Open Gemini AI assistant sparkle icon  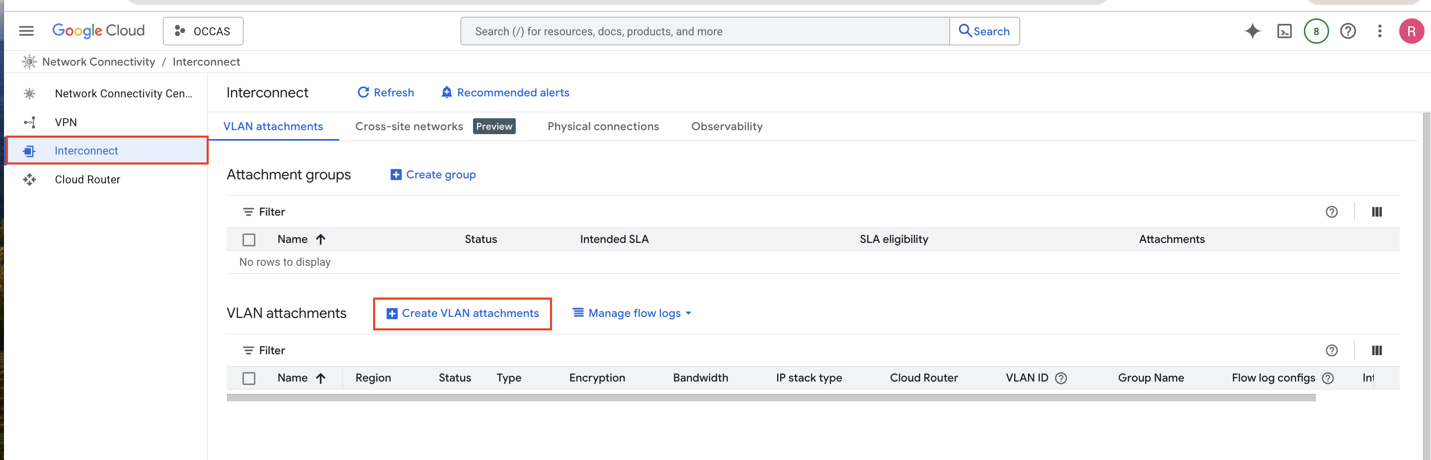[x=1252, y=31]
